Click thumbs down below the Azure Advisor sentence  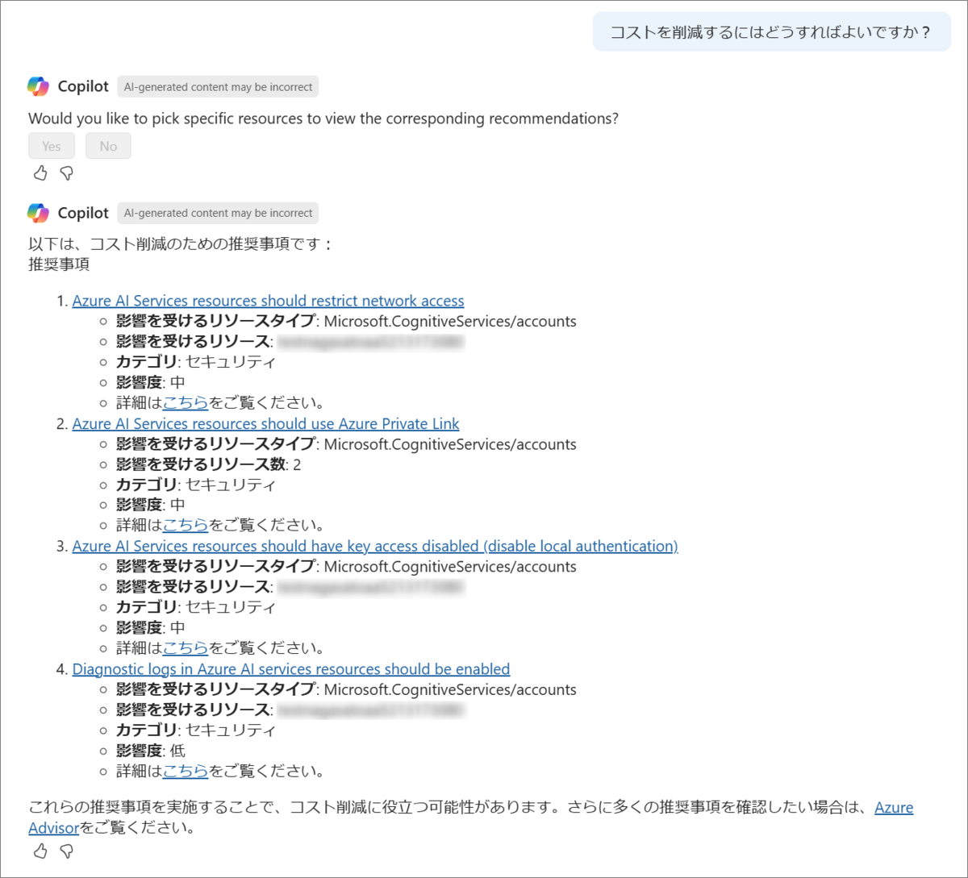[67, 851]
